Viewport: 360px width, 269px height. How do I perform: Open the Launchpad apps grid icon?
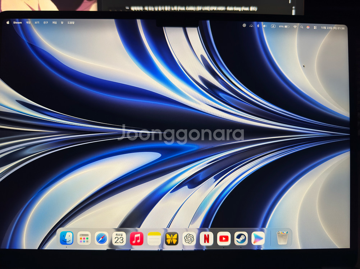coord(84,238)
